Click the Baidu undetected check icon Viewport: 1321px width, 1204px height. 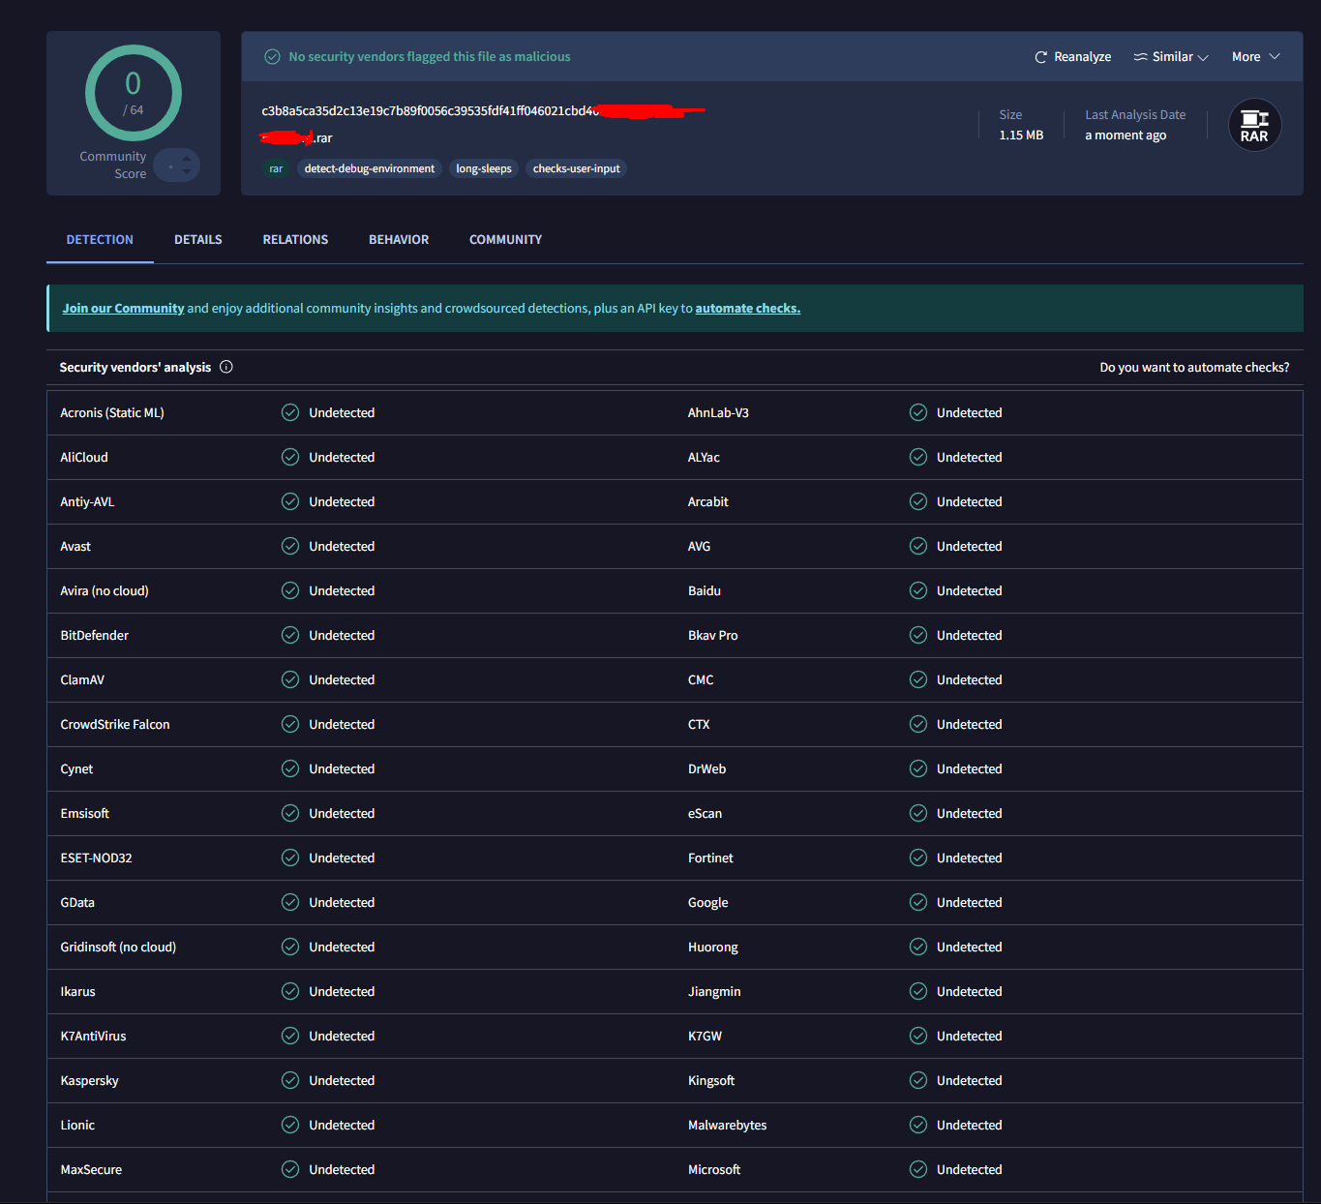point(918,590)
